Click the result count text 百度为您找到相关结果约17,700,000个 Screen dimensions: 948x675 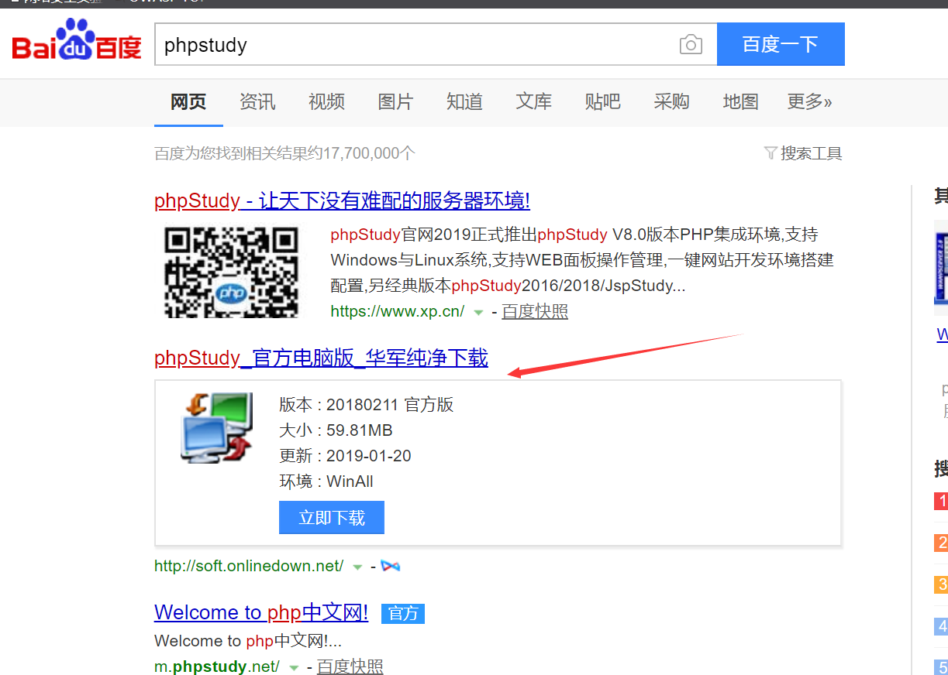pyautogui.click(x=285, y=153)
